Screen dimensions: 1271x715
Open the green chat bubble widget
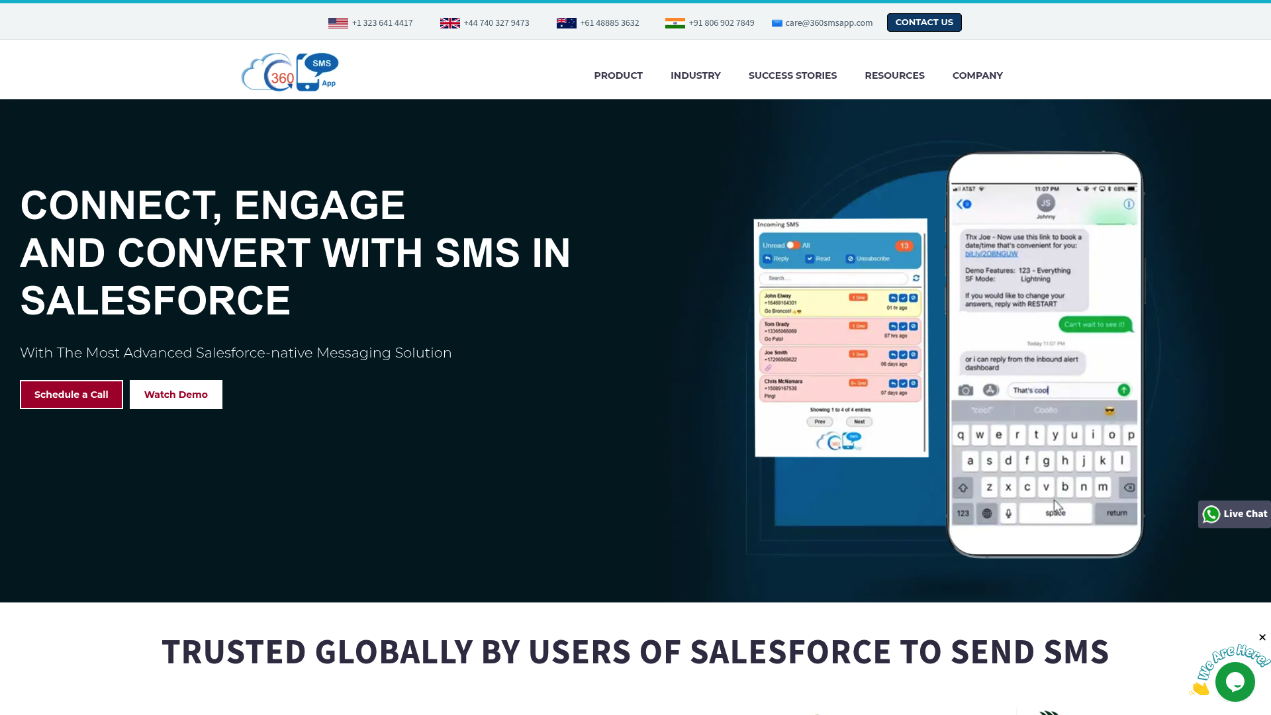pos(1235,681)
